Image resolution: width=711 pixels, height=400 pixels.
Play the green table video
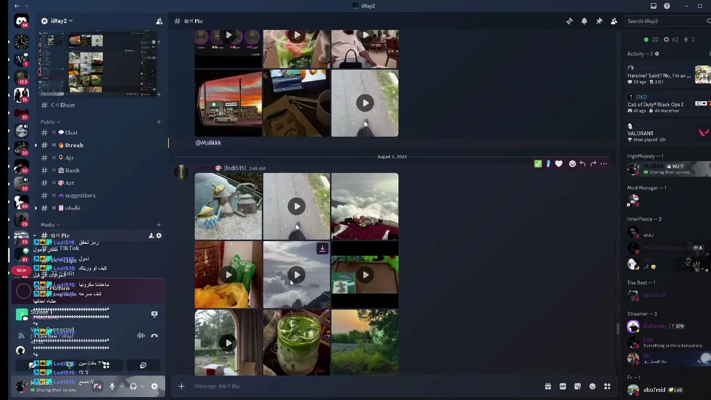[365, 274]
